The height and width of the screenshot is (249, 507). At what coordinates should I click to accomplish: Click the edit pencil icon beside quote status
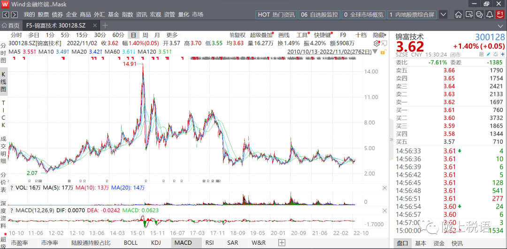click(x=489, y=54)
